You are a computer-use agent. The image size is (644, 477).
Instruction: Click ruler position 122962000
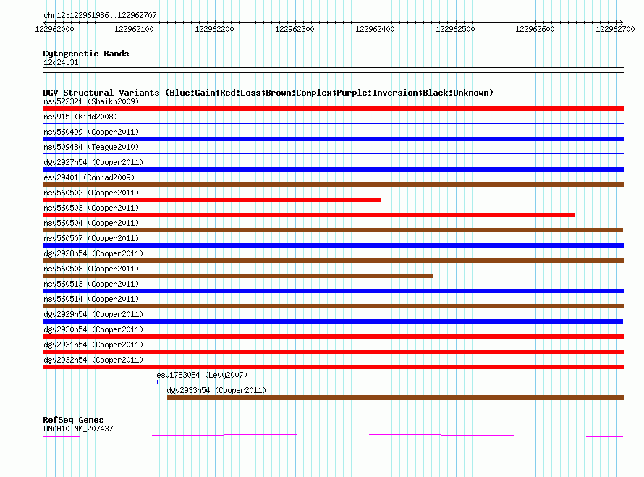coord(54,29)
